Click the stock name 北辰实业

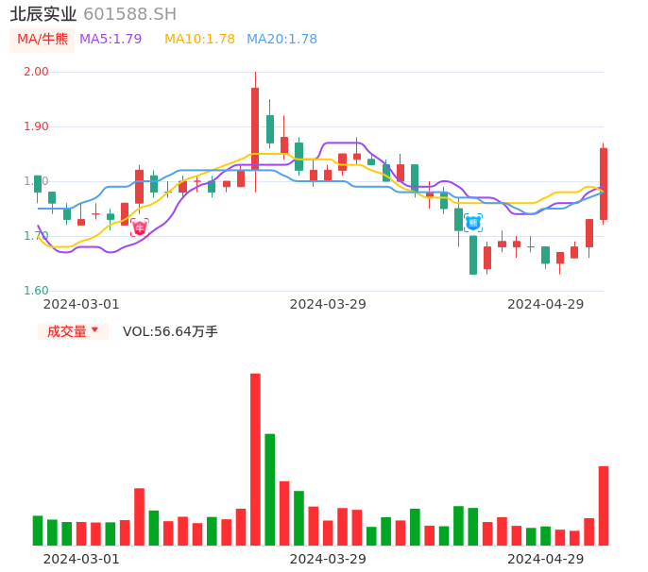[43, 13]
